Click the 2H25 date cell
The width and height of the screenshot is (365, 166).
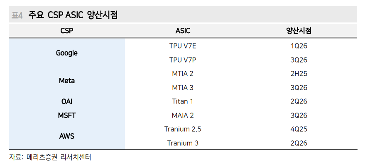299,74
